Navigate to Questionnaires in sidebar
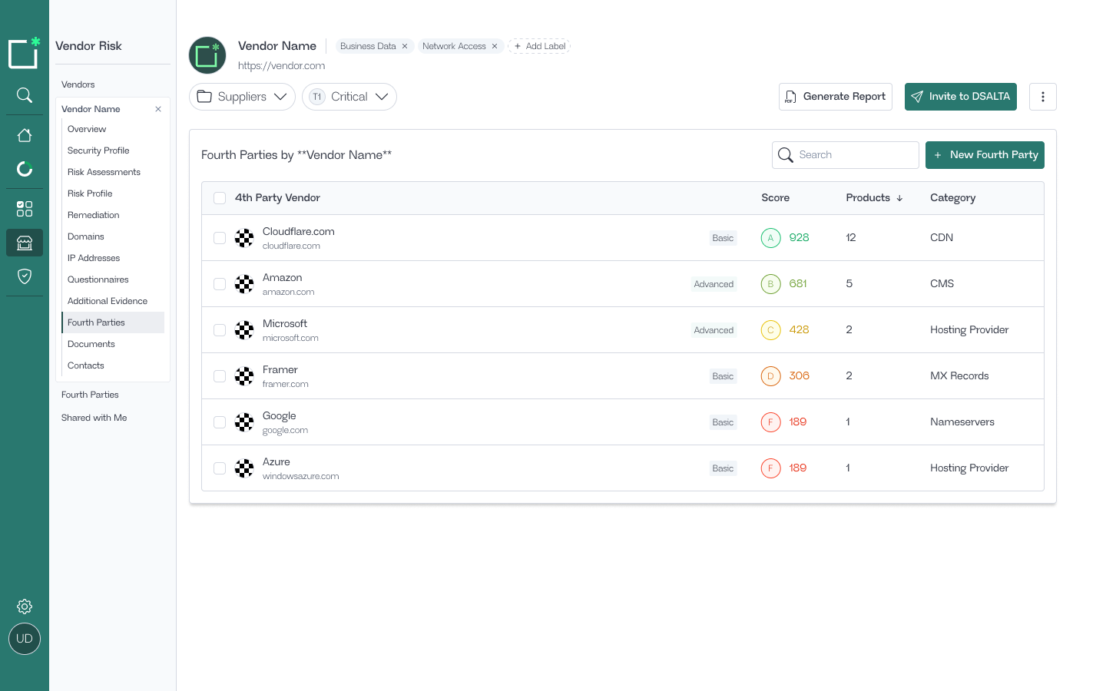This screenshot has height=691, width=1106. (98, 279)
